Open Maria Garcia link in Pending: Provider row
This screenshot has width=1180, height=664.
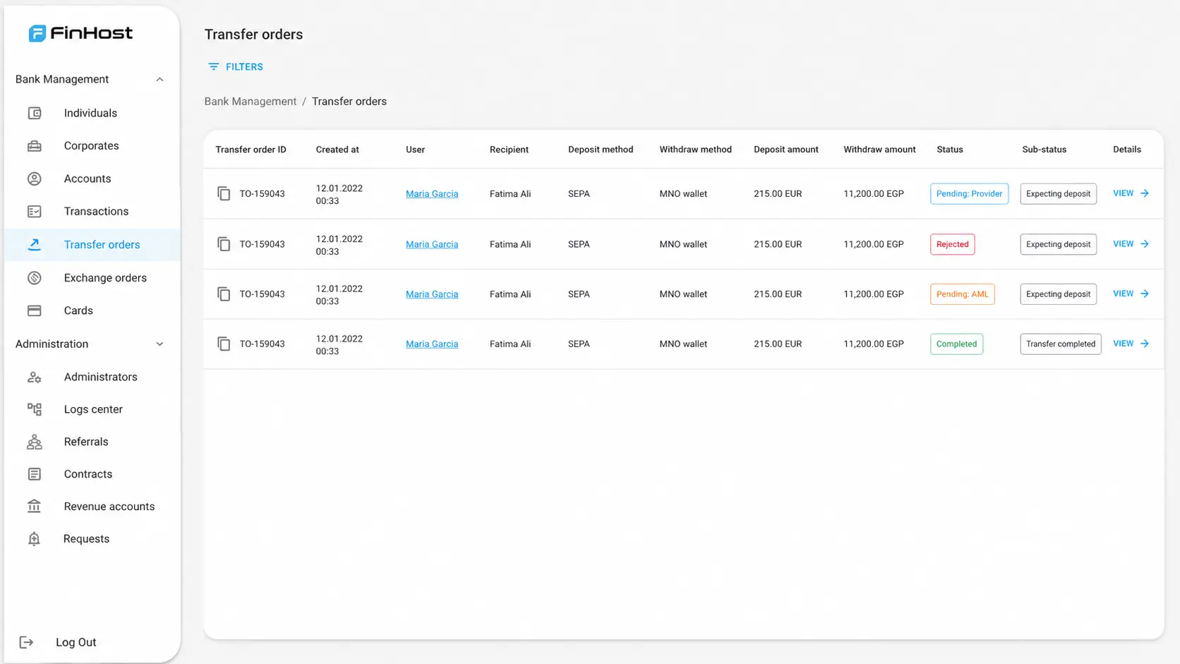point(432,194)
